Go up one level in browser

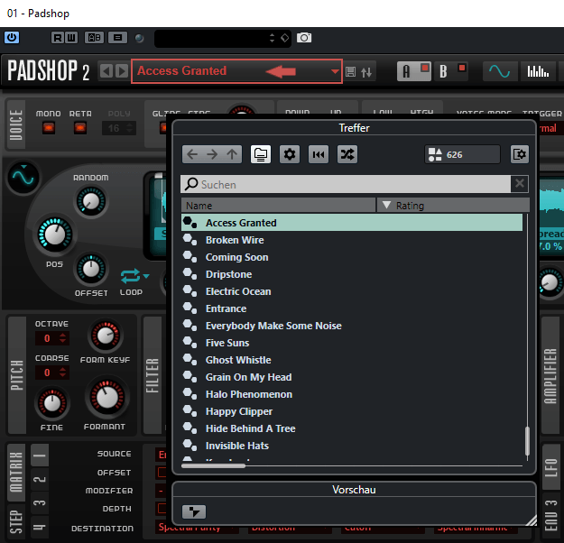232,154
